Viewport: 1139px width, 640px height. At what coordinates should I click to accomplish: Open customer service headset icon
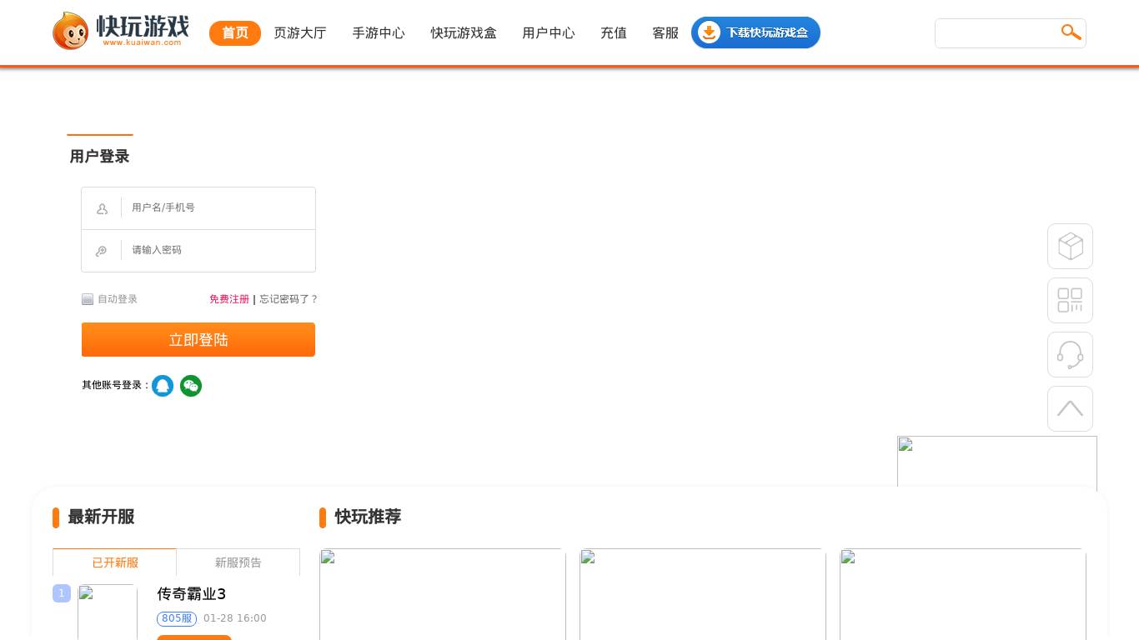click(1070, 354)
